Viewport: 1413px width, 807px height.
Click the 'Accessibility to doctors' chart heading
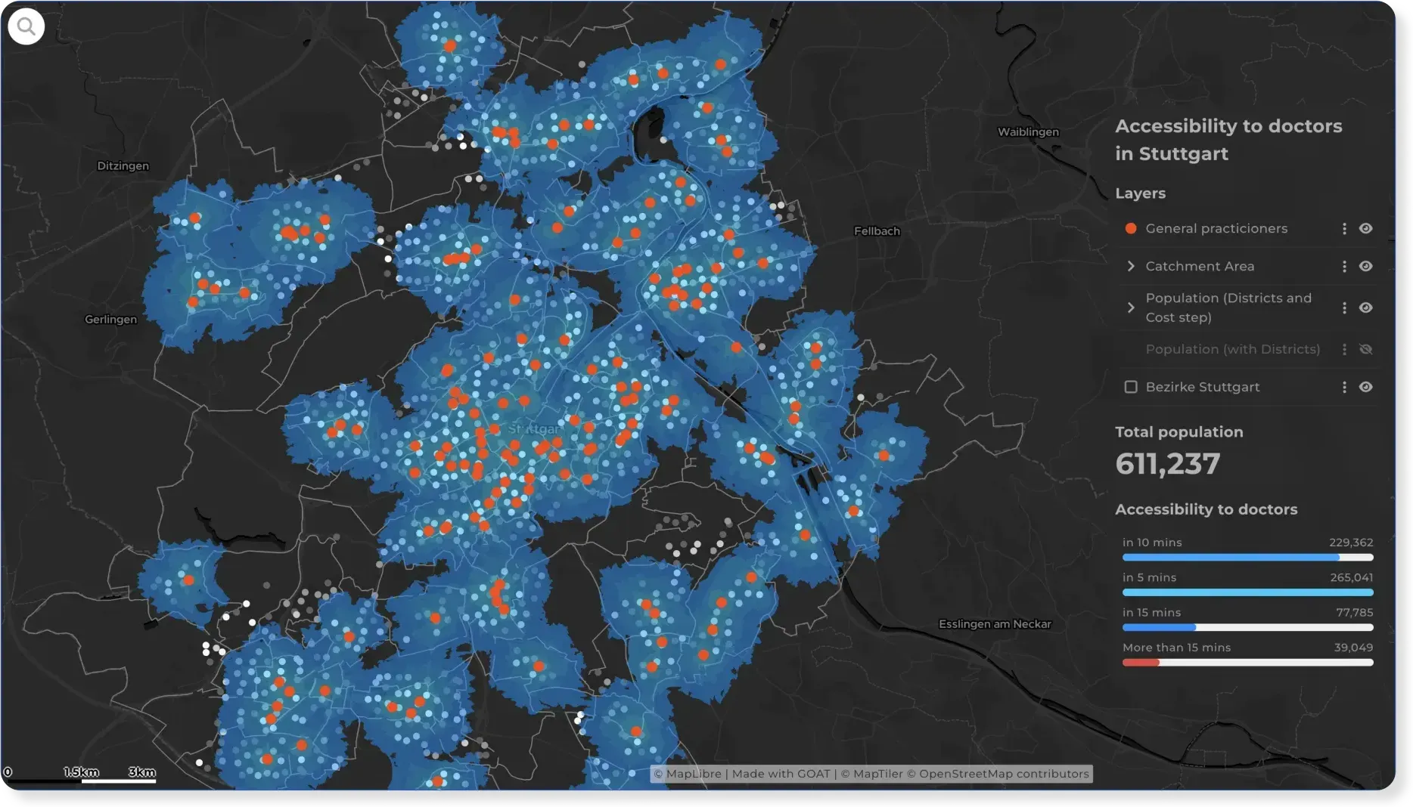1206,509
